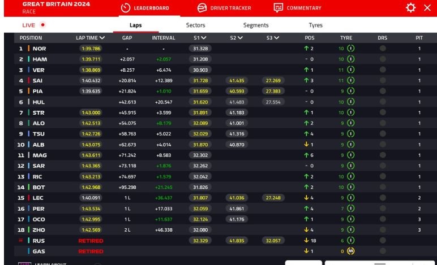Click the medium tyre icon for GAS
The width and height of the screenshot is (437, 265).
point(350,251)
